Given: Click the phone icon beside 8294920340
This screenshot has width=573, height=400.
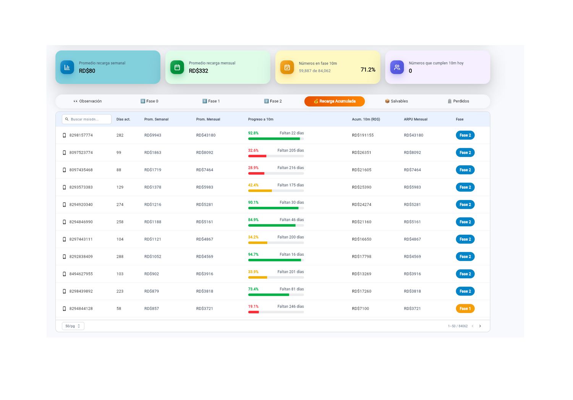Looking at the screenshot, I should tap(64, 205).
